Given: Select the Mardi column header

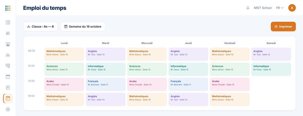Looking at the screenshot, I should click(x=105, y=43).
